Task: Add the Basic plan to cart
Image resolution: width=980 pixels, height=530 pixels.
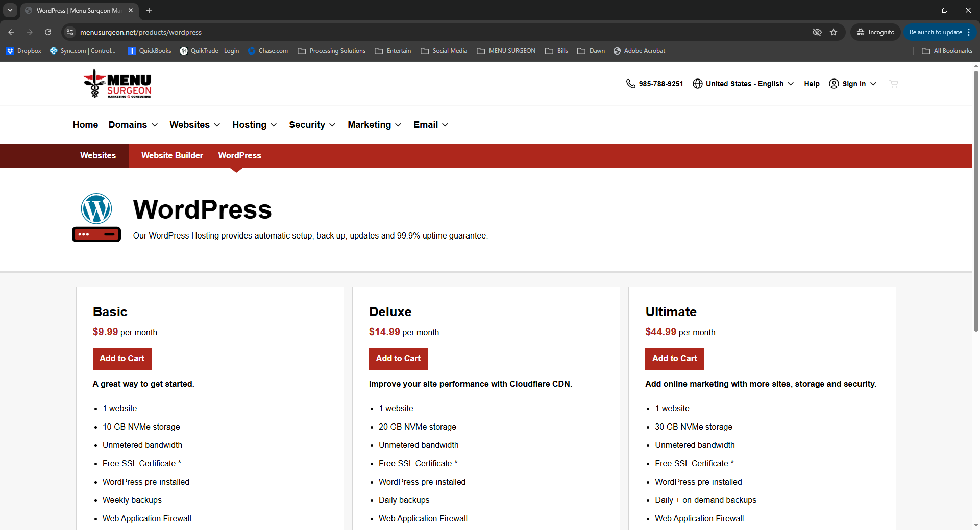Action: tap(122, 359)
